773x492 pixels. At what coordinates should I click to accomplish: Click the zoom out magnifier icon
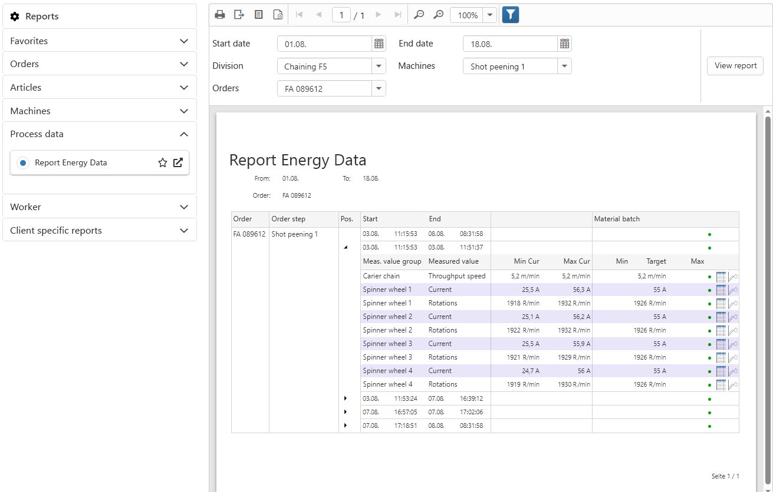click(419, 15)
